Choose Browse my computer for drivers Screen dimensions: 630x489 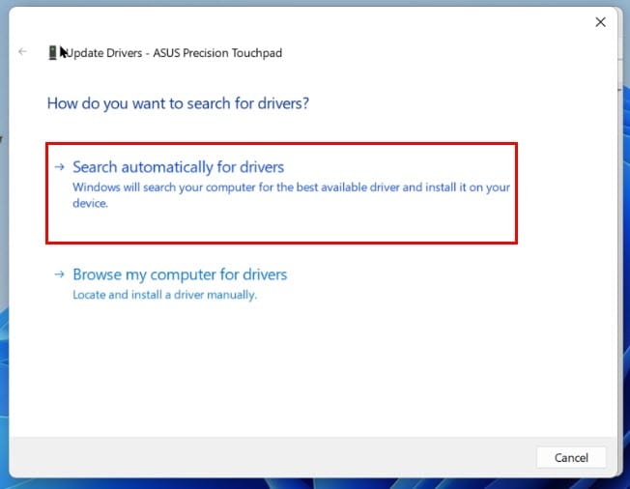click(180, 274)
